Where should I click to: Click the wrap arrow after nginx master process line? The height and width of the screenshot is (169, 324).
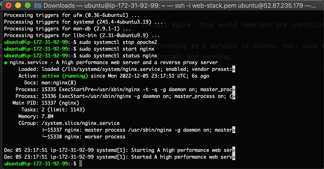click(233, 130)
